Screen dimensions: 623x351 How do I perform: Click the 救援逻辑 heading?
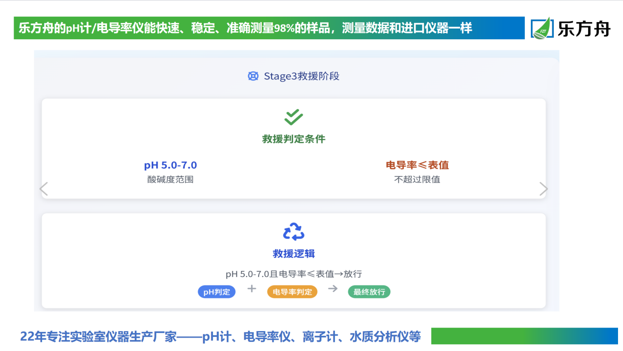click(x=294, y=254)
